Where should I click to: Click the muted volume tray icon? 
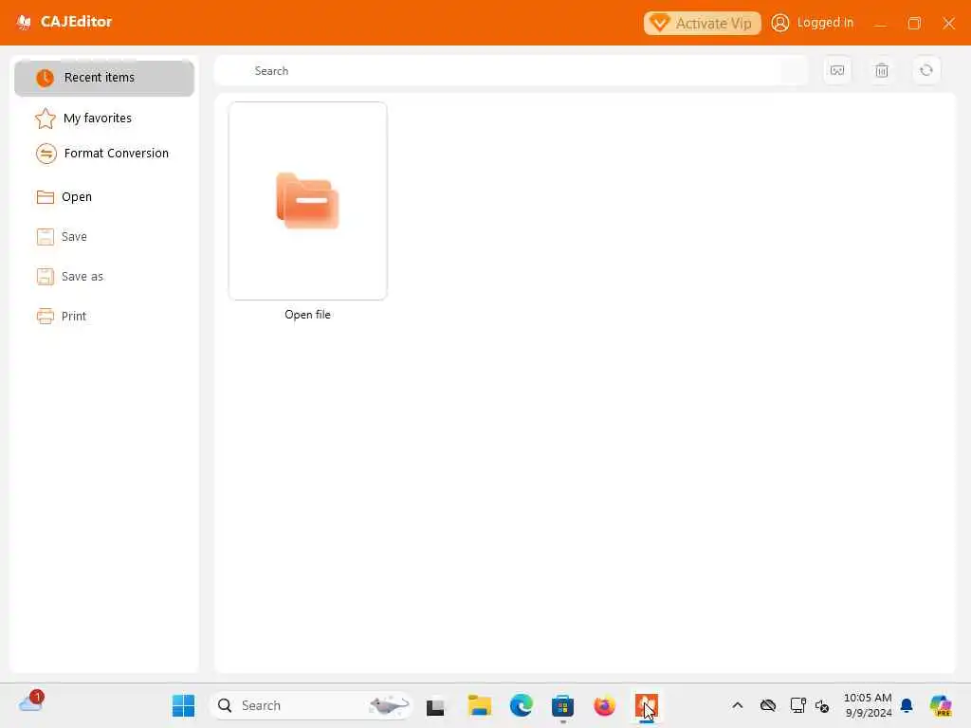point(822,705)
